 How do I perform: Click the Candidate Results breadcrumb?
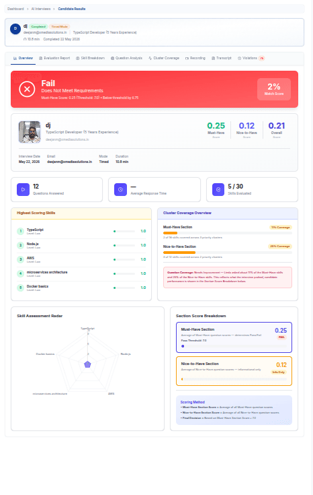(x=72, y=9)
